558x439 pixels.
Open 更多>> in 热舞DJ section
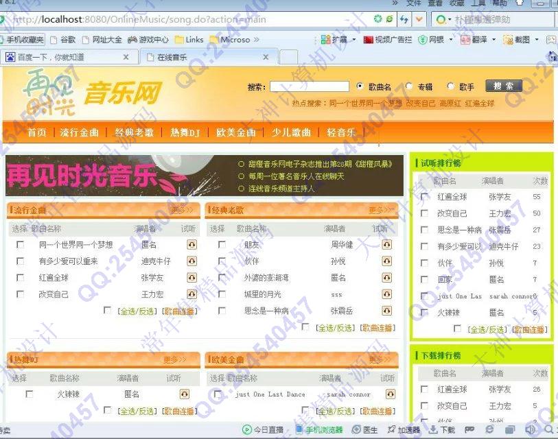(175, 359)
